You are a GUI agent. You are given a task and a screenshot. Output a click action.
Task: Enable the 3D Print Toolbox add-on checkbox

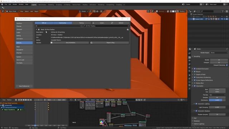[x=39, y=29]
